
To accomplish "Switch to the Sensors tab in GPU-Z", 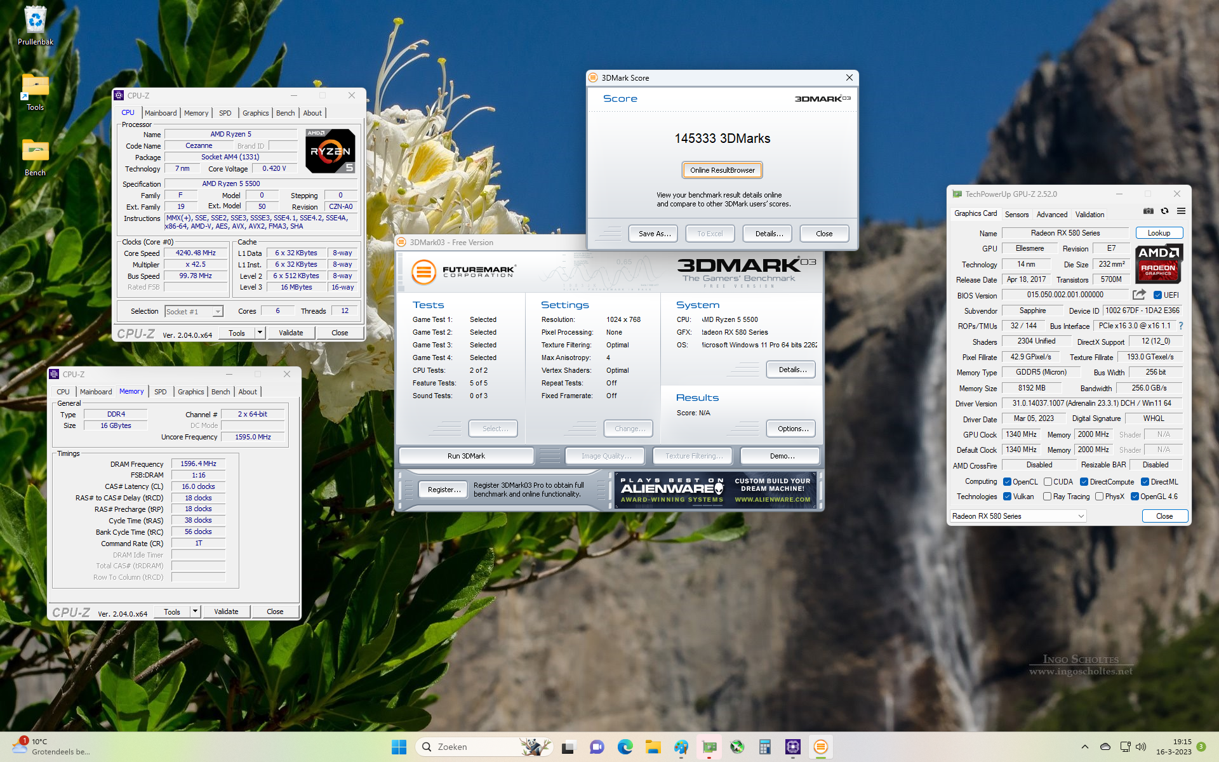I will [x=1016, y=215].
